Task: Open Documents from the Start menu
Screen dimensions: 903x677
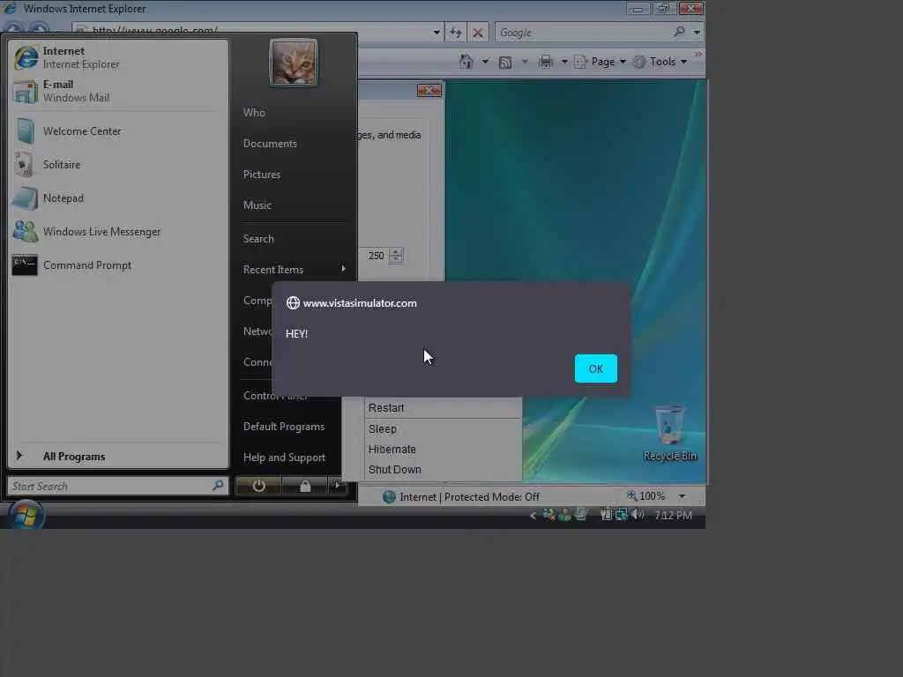Action: pyautogui.click(x=270, y=144)
